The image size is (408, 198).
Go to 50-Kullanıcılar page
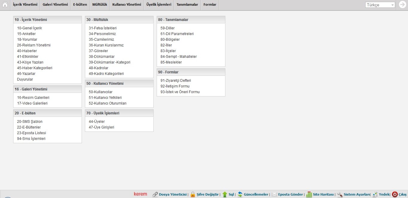100,92
